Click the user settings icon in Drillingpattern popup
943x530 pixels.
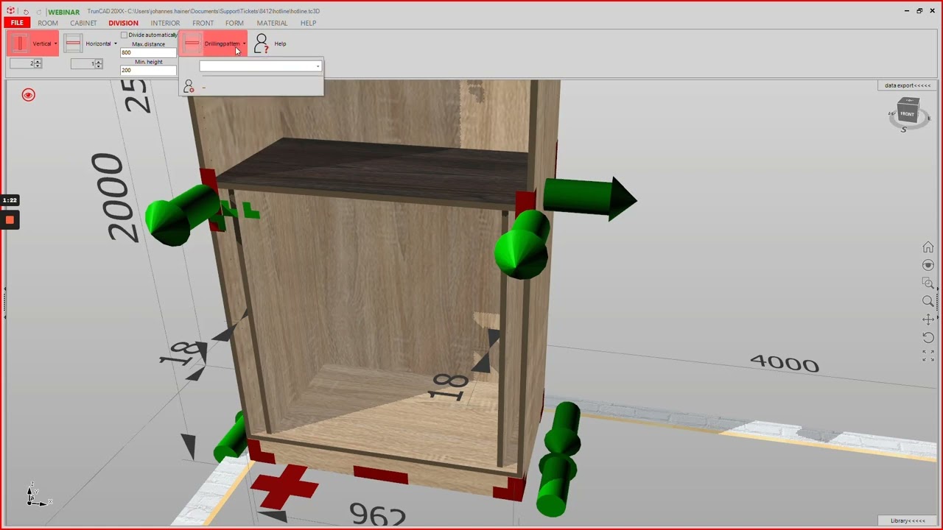click(x=189, y=87)
